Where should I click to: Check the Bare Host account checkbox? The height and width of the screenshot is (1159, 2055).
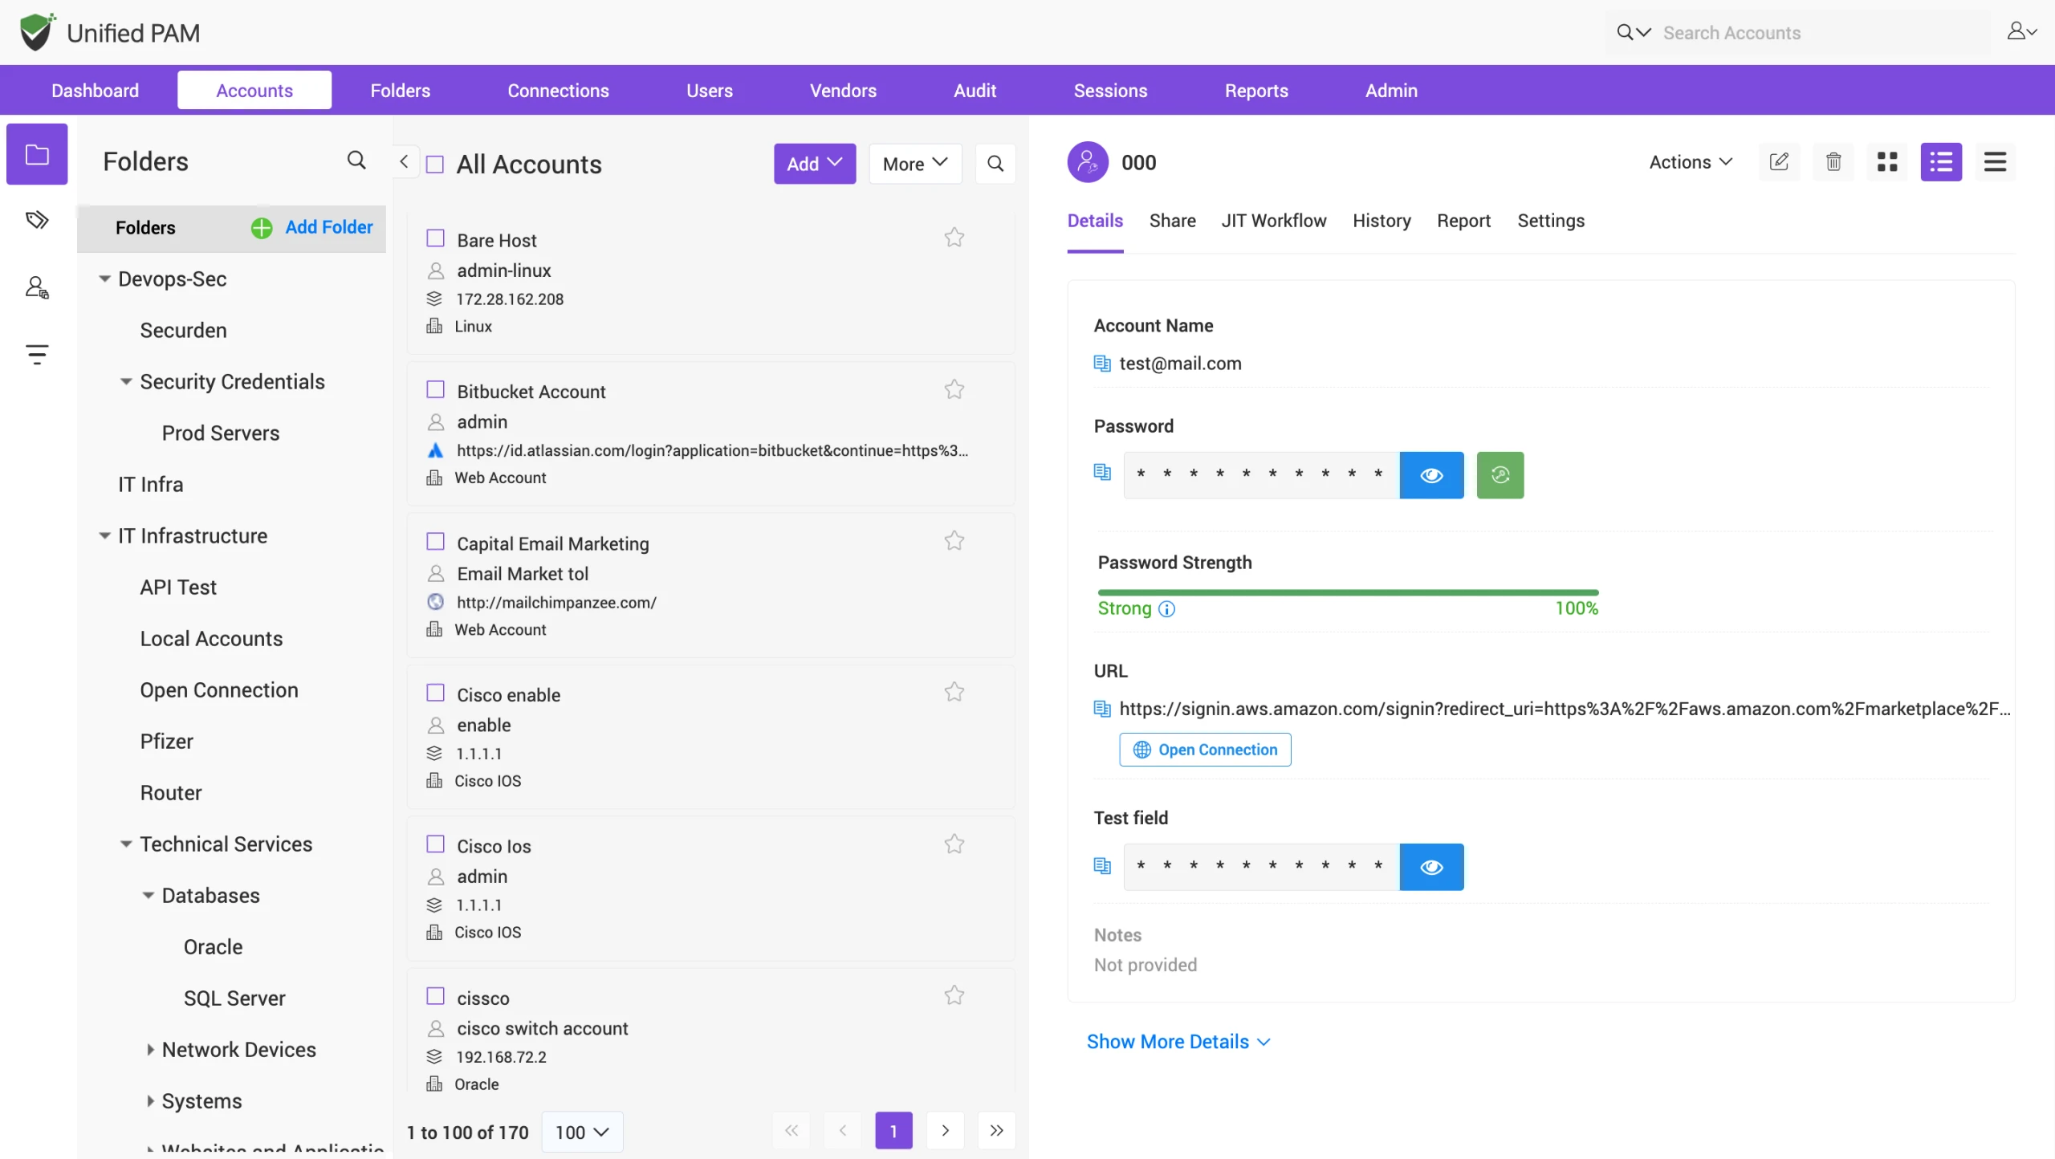(x=435, y=238)
